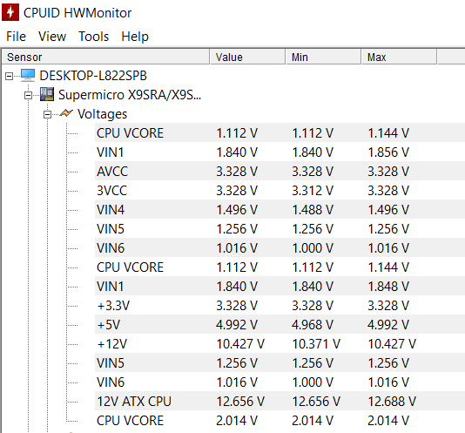The height and width of the screenshot is (433, 465).
Task: Click the Voltages lightning icon
Action: pyautogui.click(x=66, y=113)
